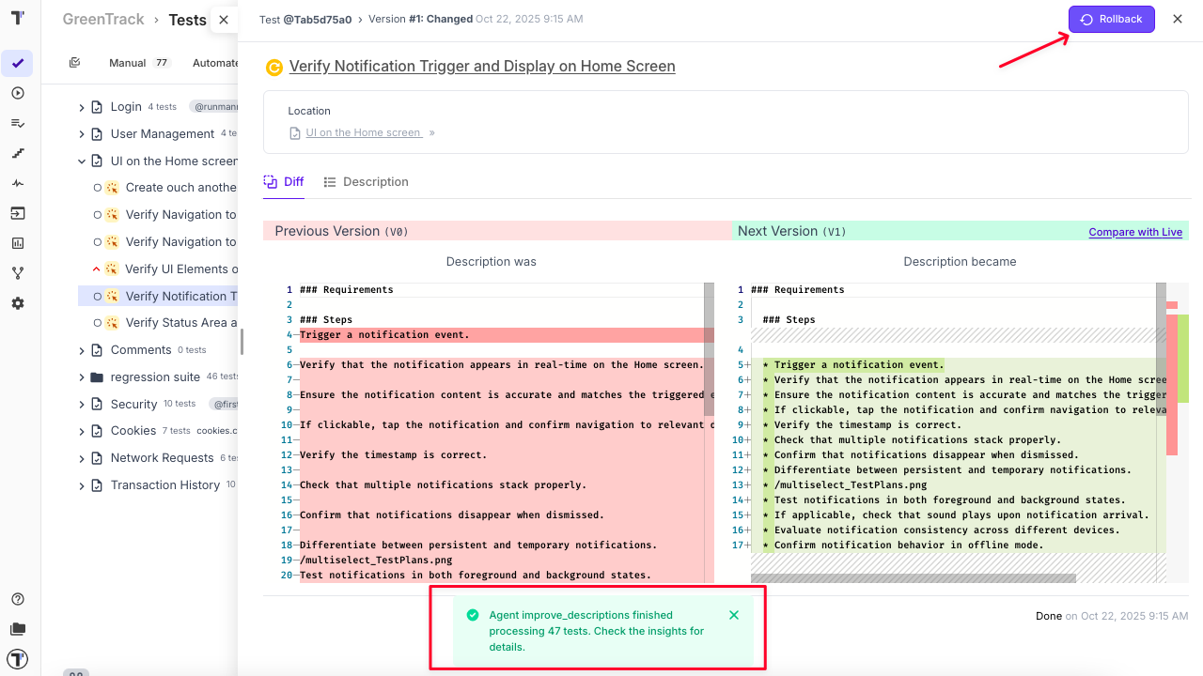Image resolution: width=1203 pixels, height=676 pixels.
Task: Open the Runs play icon in the sidebar
Action: pyautogui.click(x=16, y=93)
